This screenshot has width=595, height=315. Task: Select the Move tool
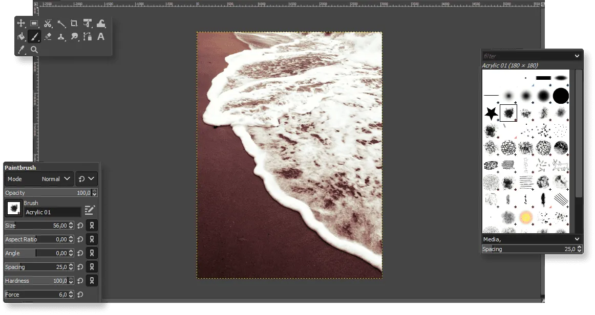21,24
